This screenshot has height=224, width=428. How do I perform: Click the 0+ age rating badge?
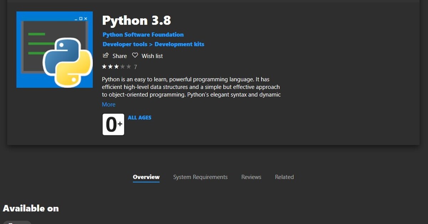[x=113, y=124]
